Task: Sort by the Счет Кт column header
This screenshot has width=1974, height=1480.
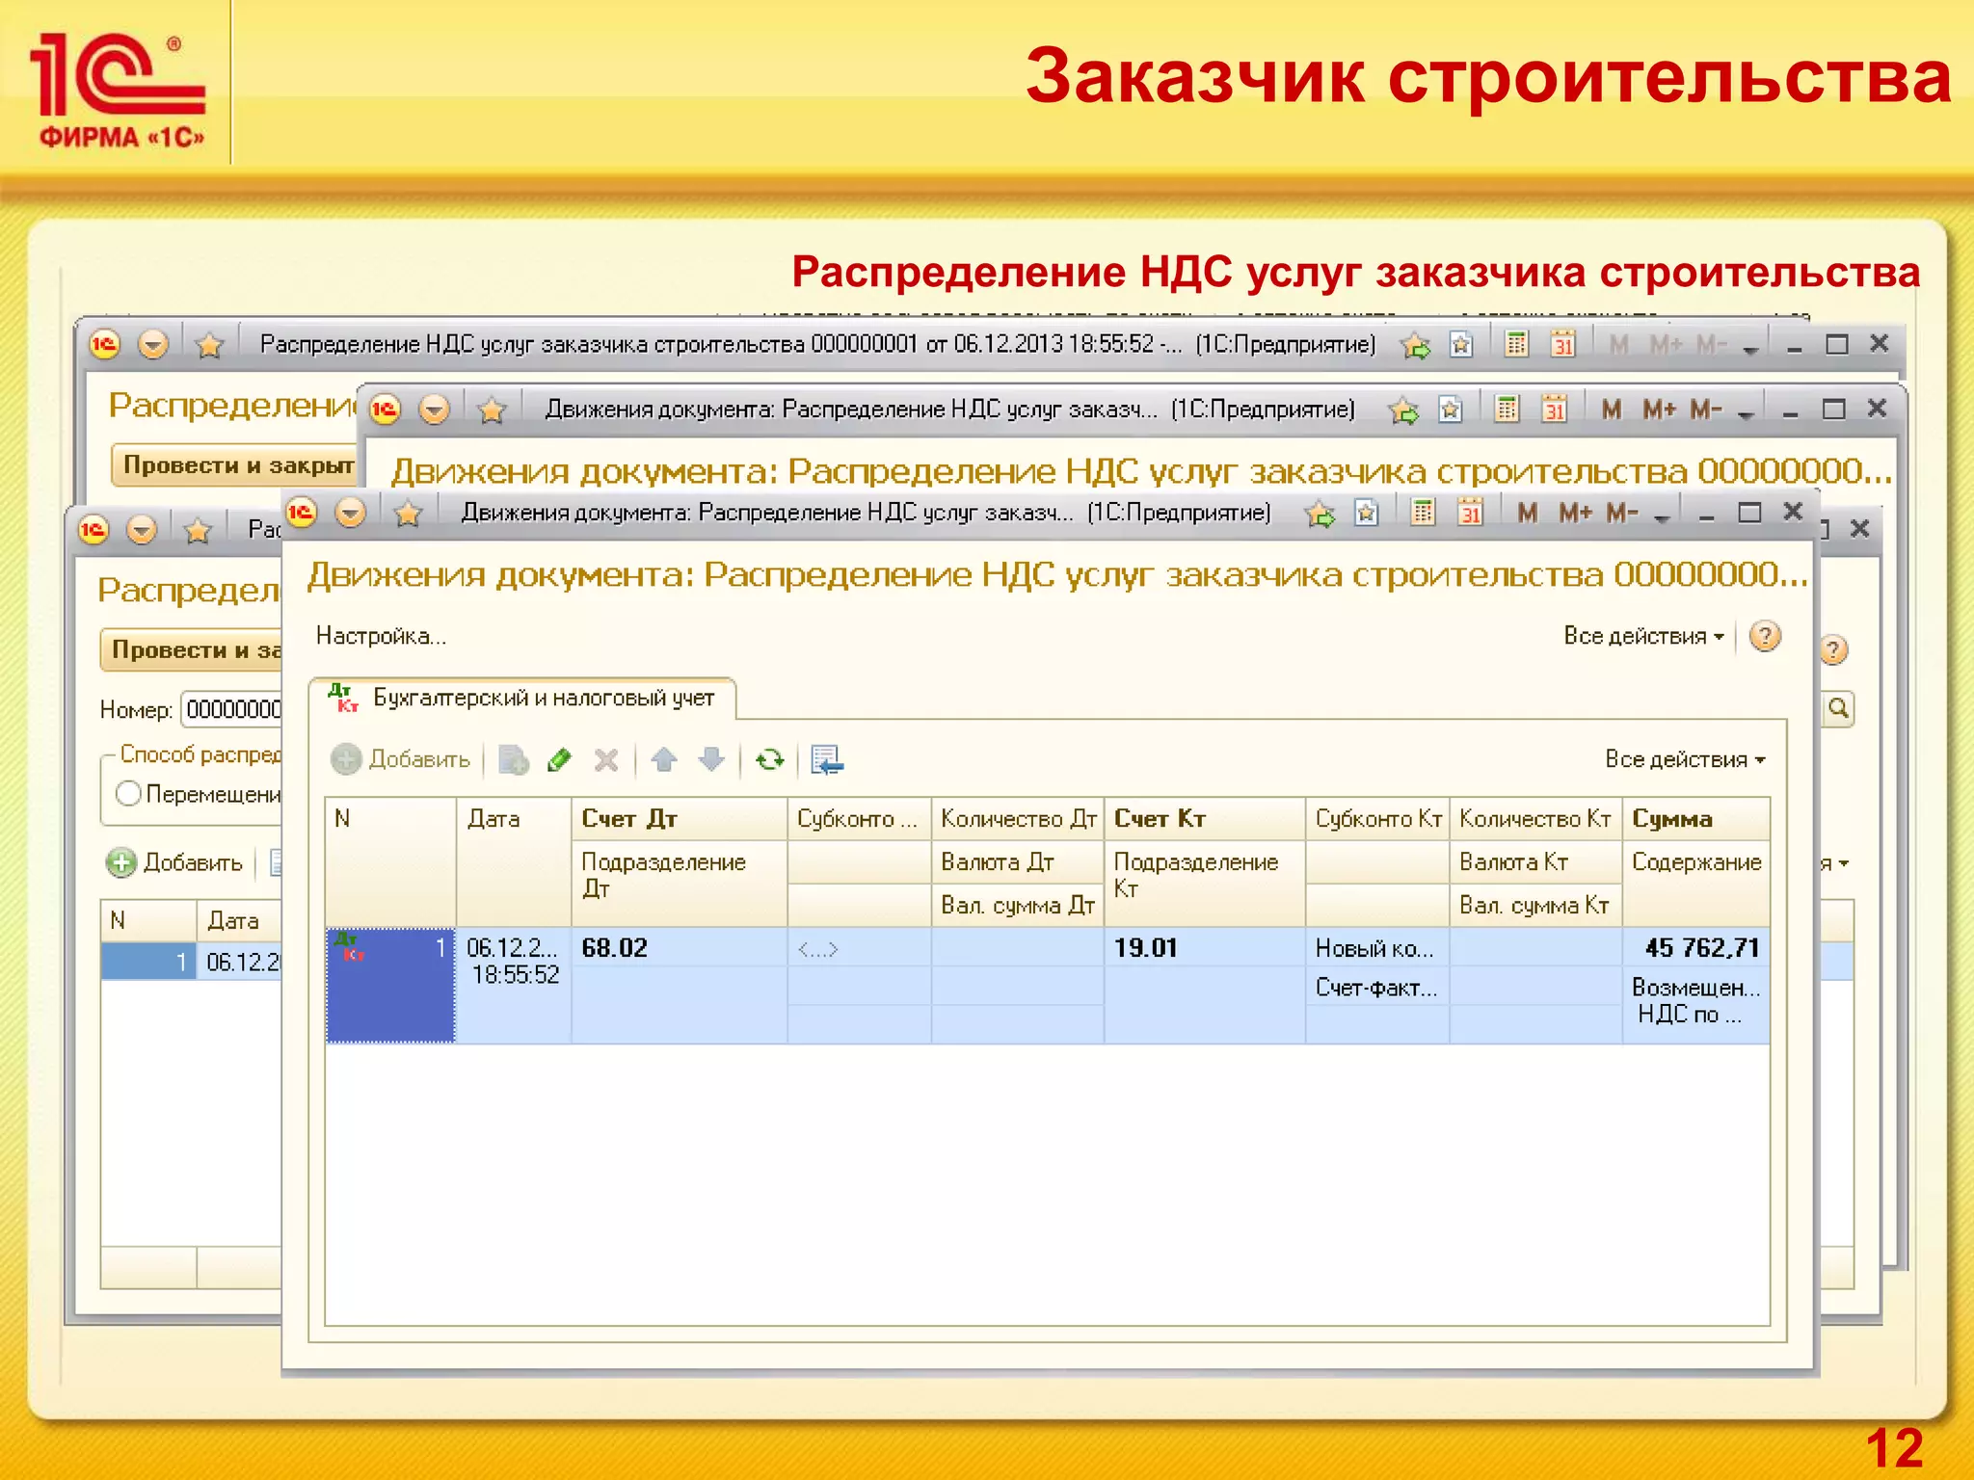Action: pos(1204,819)
